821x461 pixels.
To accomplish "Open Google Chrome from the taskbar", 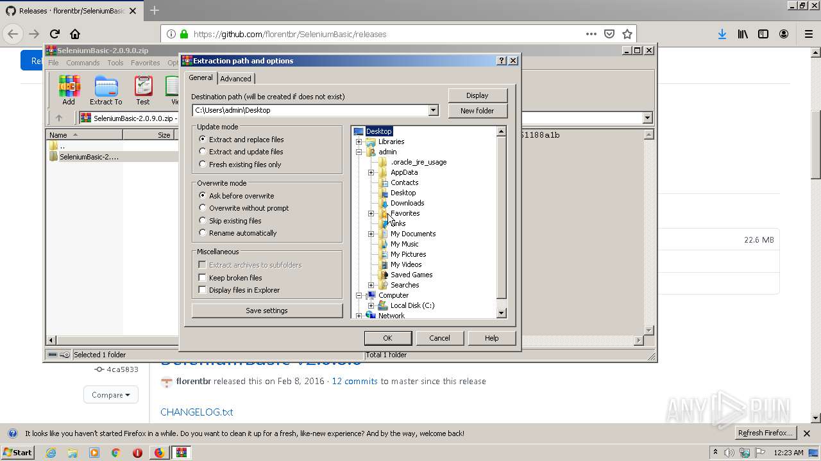I will pos(116,453).
